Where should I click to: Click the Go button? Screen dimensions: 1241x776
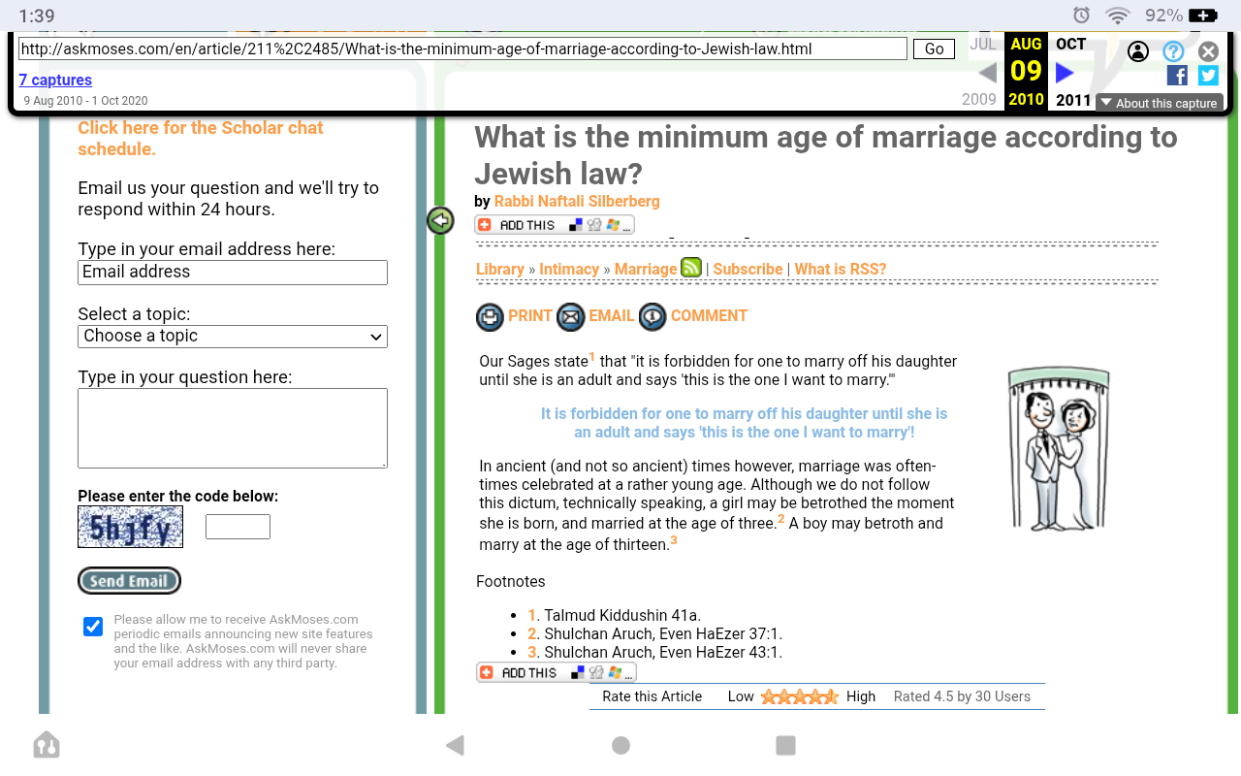[x=934, y=49]
